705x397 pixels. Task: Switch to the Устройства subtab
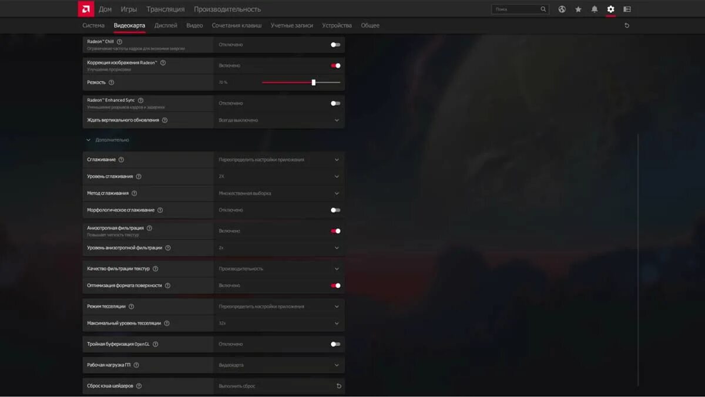[x=337, y=25]
